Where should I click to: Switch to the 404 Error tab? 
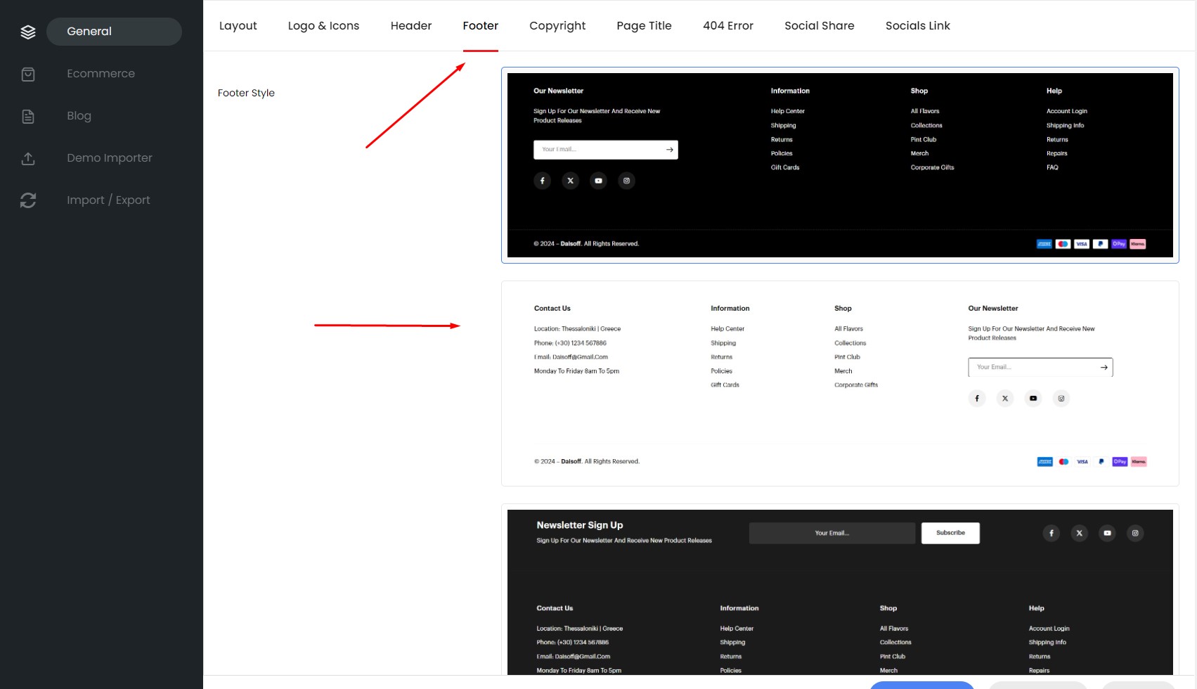point(727,26)
